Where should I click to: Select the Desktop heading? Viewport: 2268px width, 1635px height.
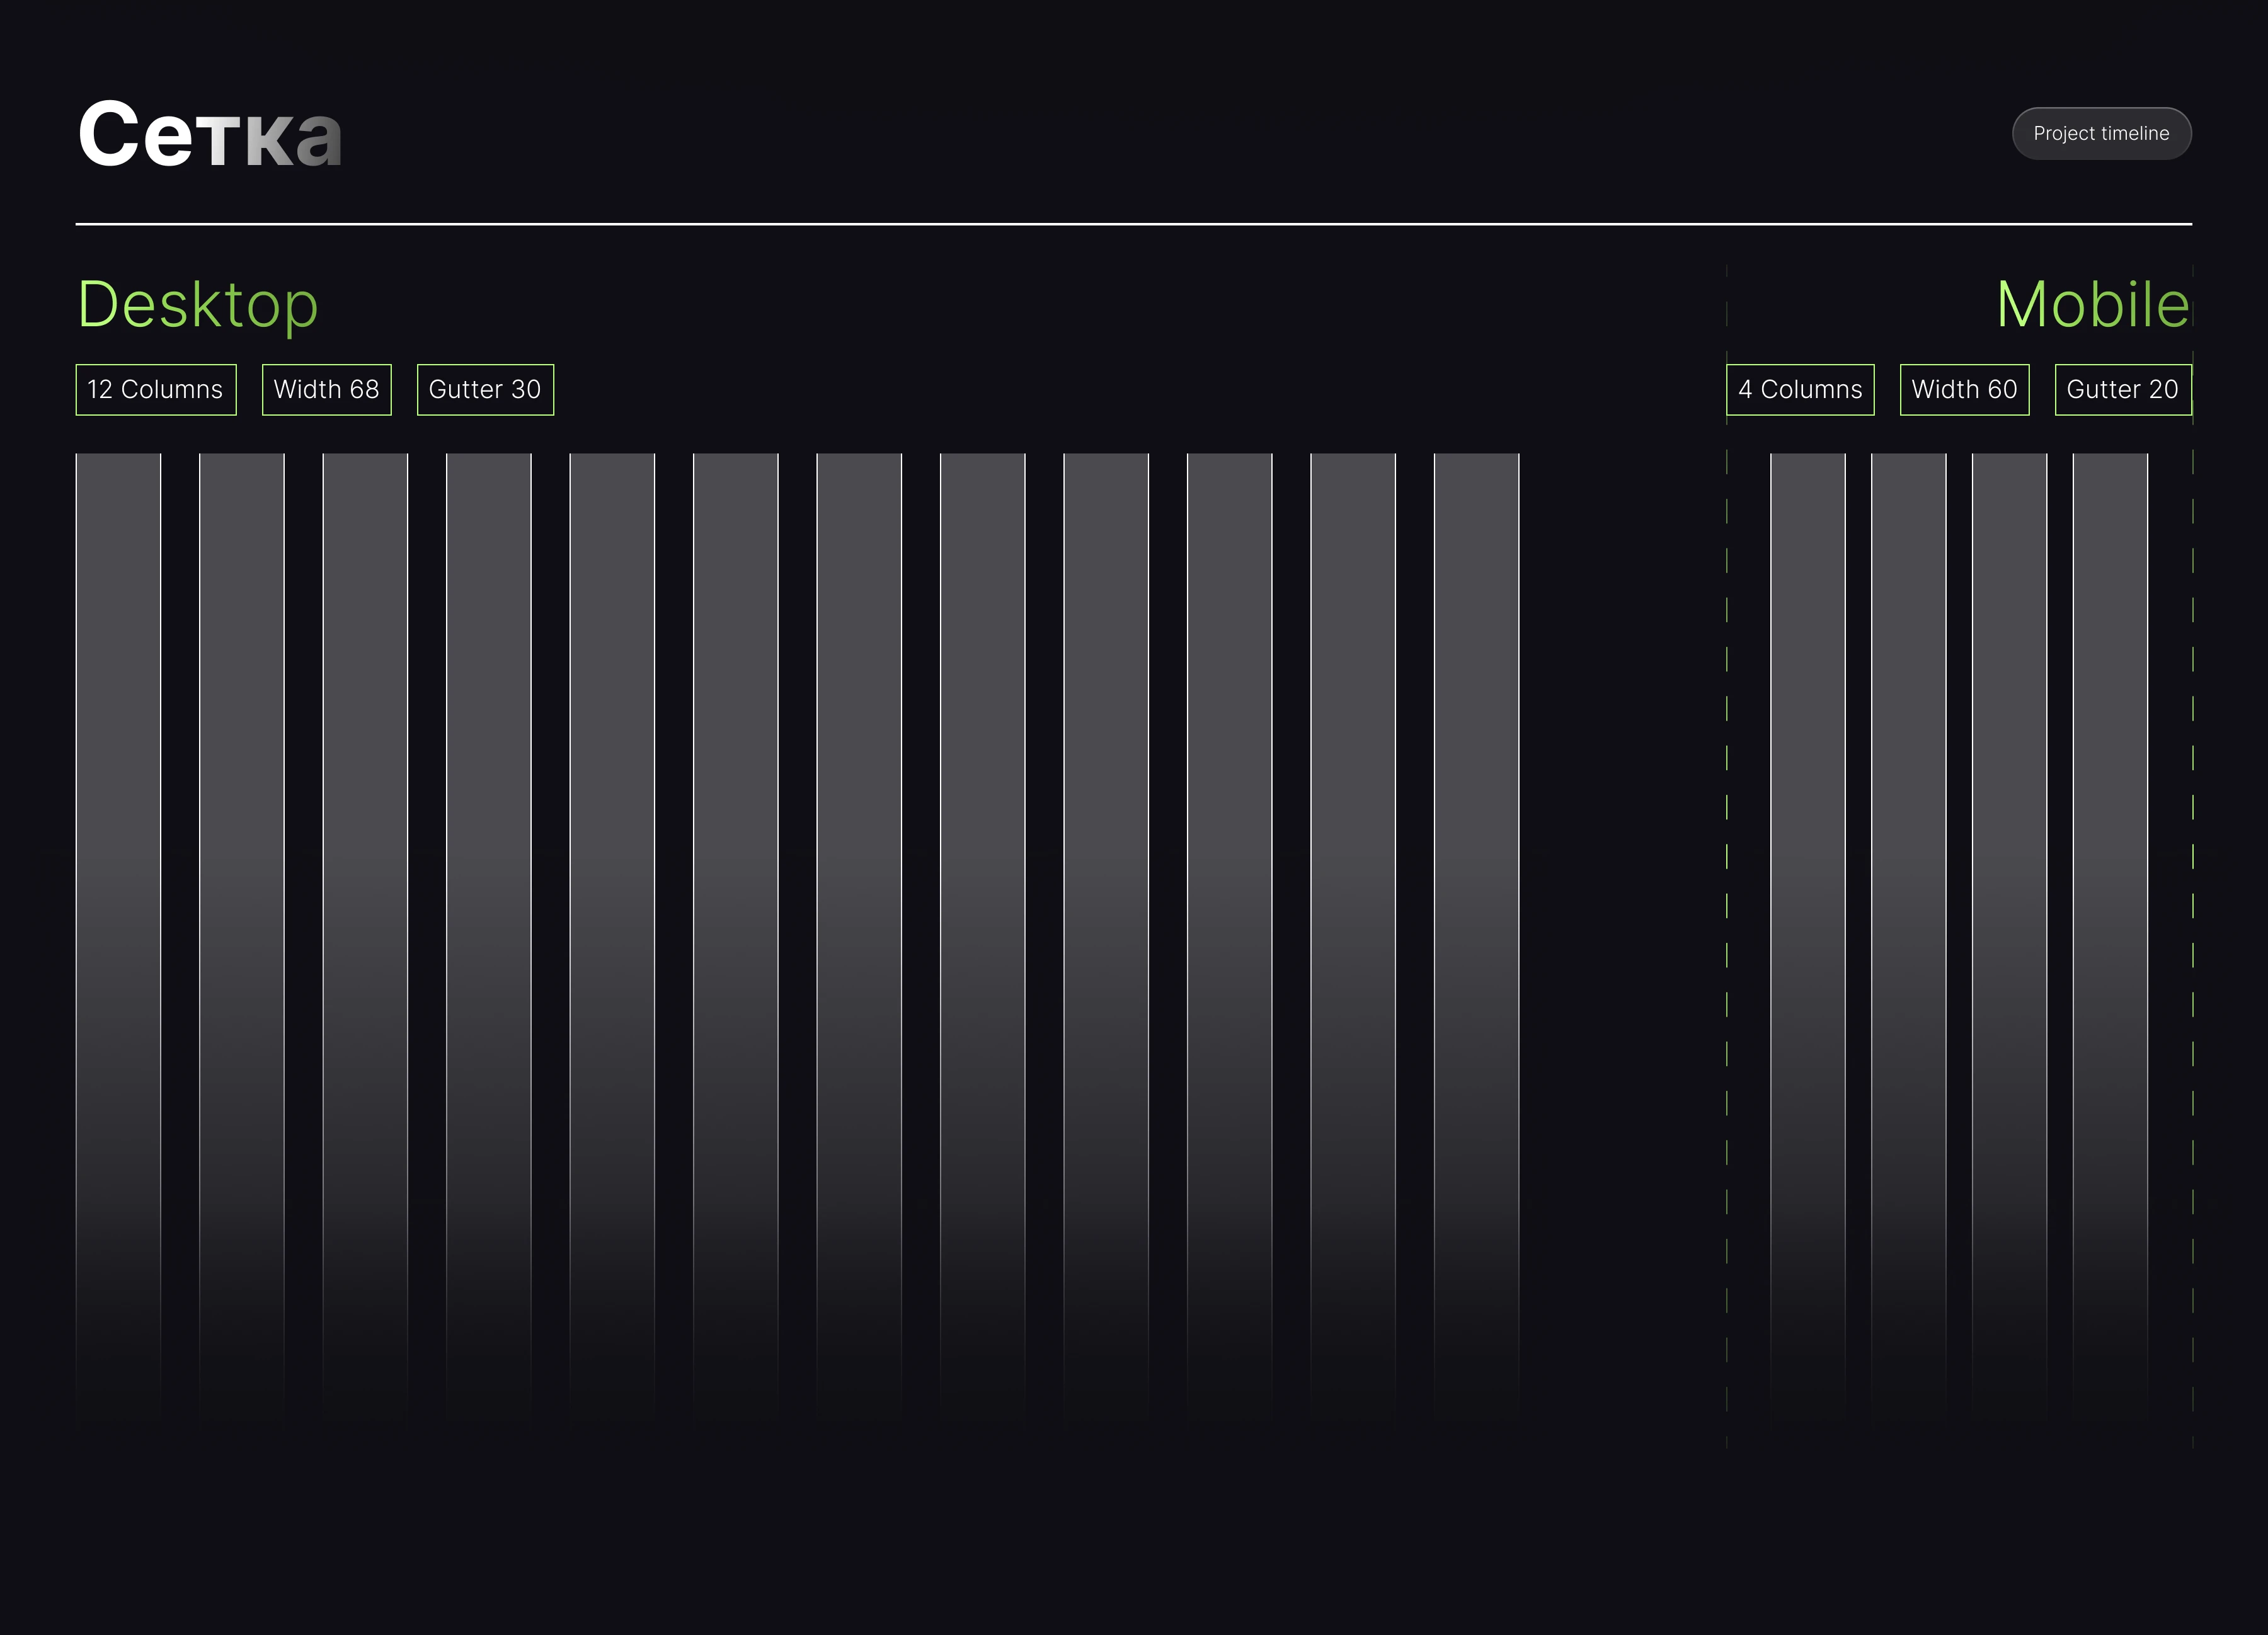(x=198, y=304)
